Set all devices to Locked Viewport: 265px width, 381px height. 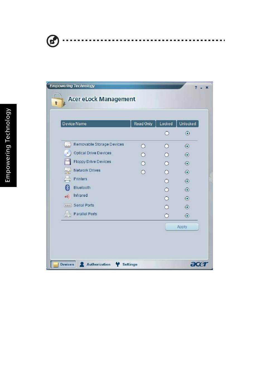167,133
